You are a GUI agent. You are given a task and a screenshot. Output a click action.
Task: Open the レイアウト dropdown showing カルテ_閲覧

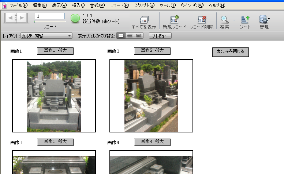click(x=46, y=36)
